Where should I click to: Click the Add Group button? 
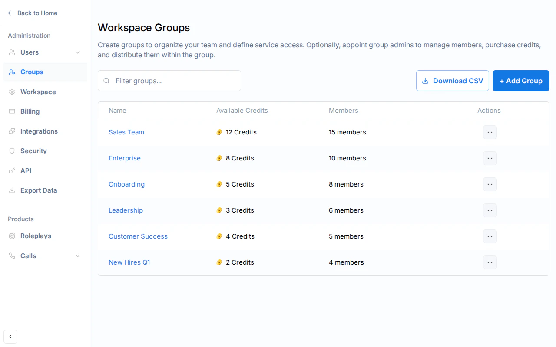click(x=521, y=81)
